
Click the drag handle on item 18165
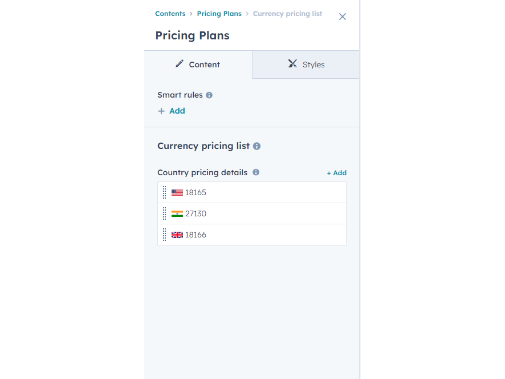click(x=165, y=192)
